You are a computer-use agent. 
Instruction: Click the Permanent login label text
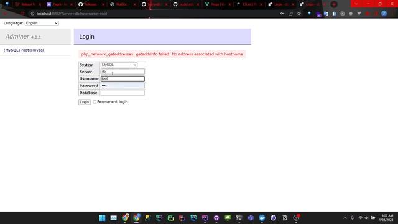pyautogui.click(x=113, y=102)
